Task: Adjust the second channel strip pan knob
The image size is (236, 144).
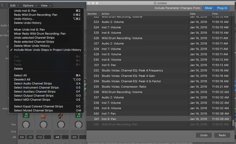Action: [44, 124]
